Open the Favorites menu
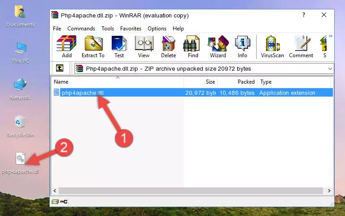 point(131,29)
